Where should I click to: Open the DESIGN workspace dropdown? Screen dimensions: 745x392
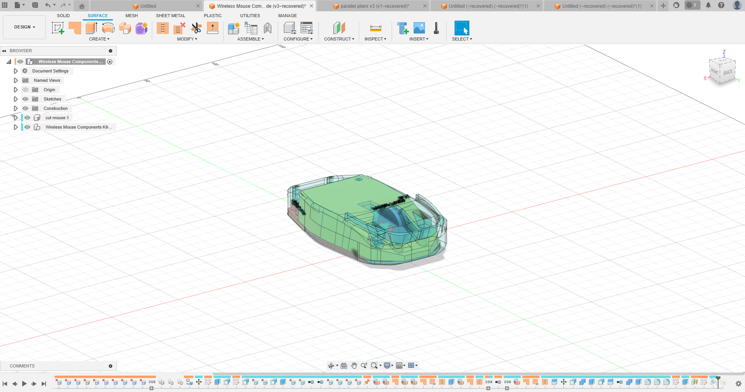coord(25,27)
